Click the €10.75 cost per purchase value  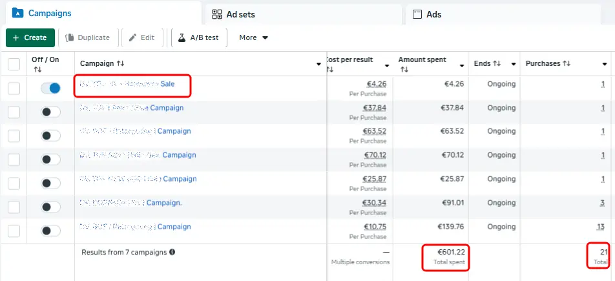click(375, 227)
